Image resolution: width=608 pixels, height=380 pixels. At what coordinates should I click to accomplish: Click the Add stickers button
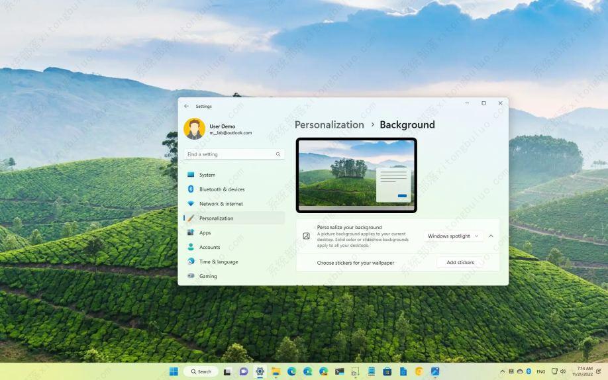pos(460,263)
